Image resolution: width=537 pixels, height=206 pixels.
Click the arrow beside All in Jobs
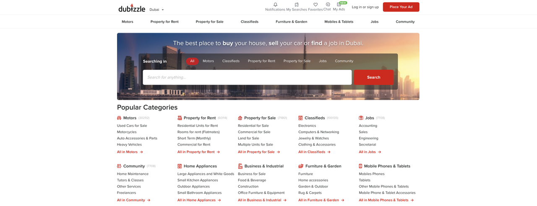coord(379,152)
